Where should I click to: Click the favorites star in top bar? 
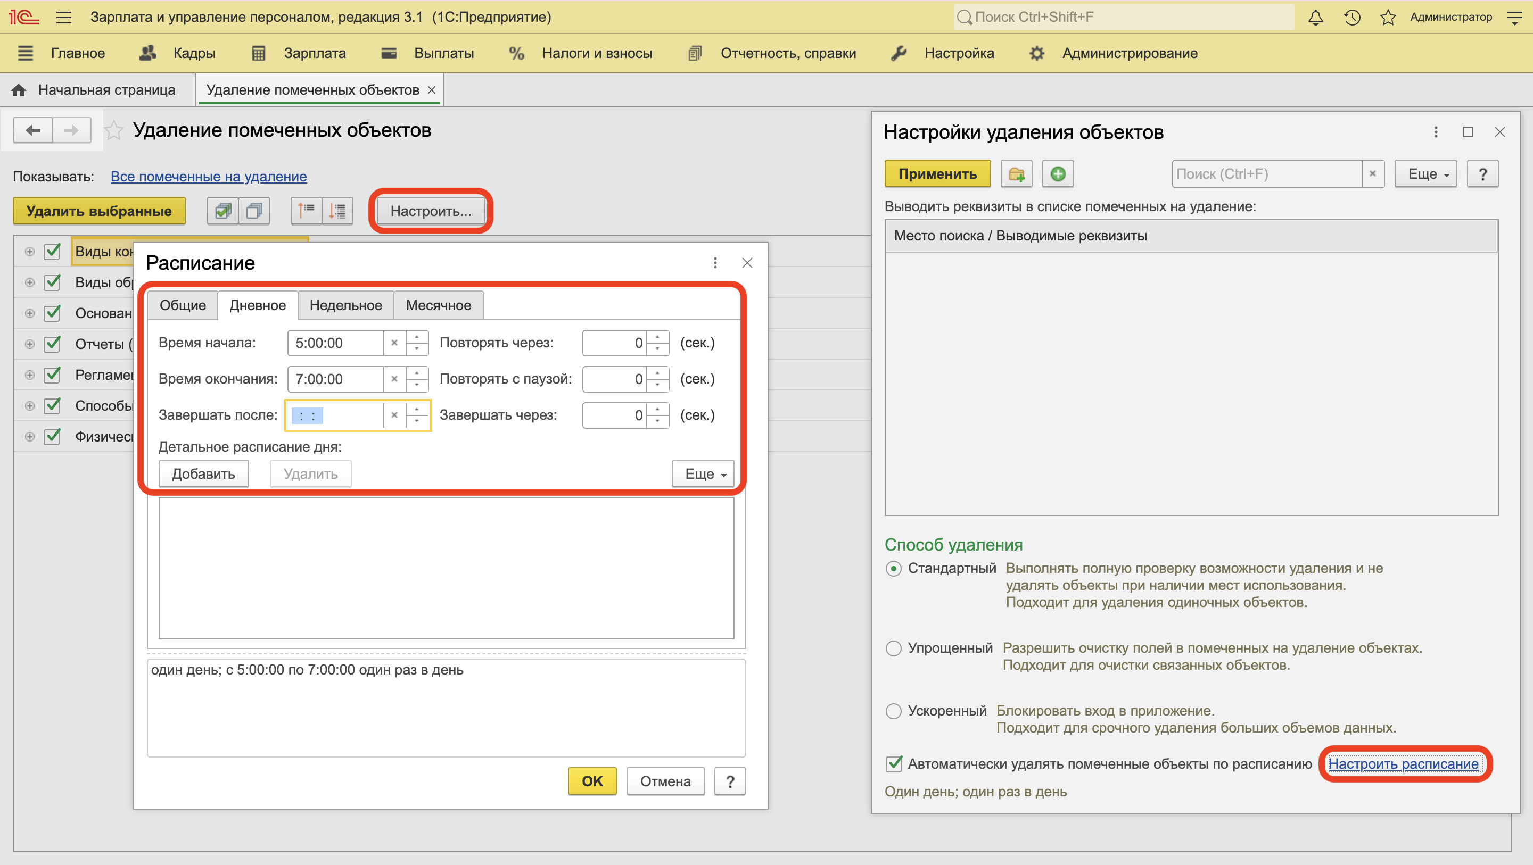coord(1387,17)
